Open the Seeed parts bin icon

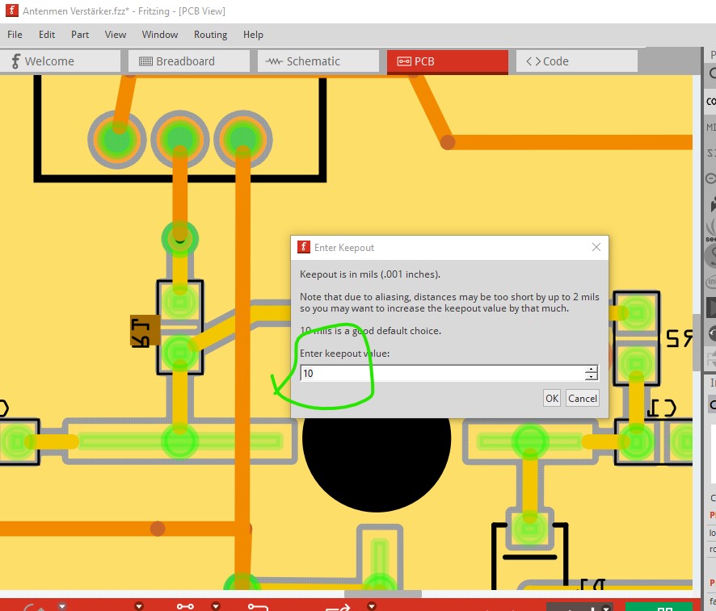(x=710, y=229)
